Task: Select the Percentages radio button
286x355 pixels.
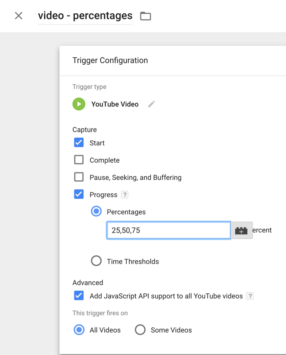Action: click(x=96, y=211)
